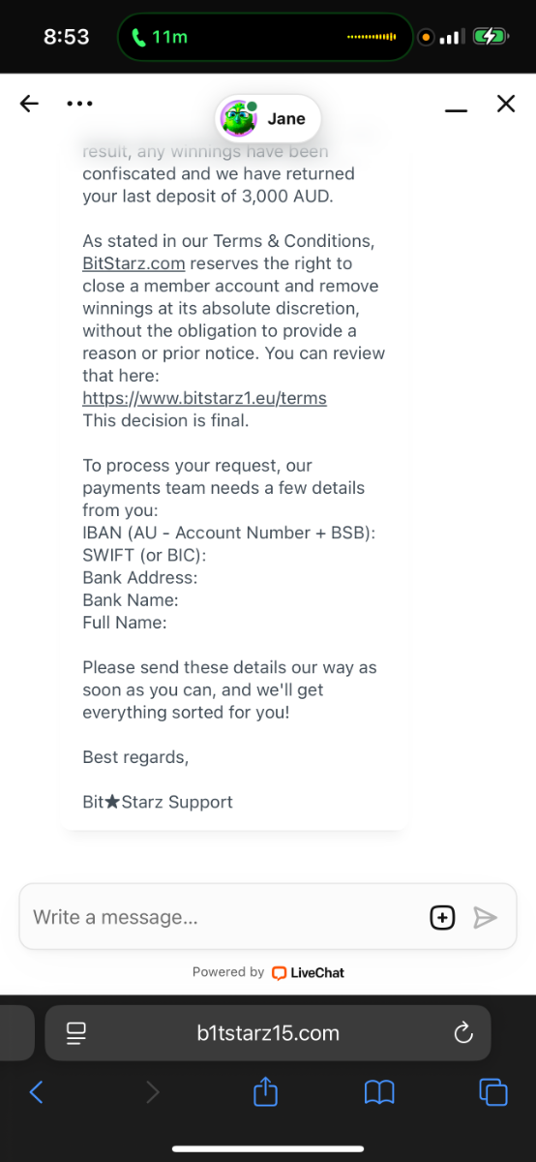Image resolution: width=536 pixels, height=1162 pixels.
Task: Reload the page with refresh icon
Action: [463, 1032]
